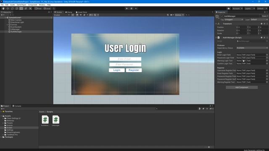
Task: Expand the Packages folder in Project
Action: (x=1, y=137)
